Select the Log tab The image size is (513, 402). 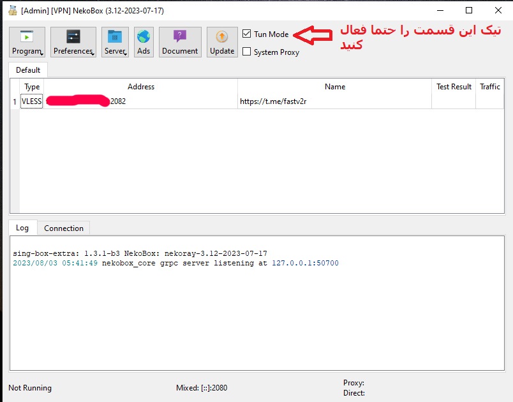[x=22, y=227]
